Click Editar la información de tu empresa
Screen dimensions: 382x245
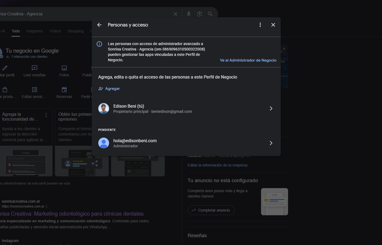click(x=217, y=165)
